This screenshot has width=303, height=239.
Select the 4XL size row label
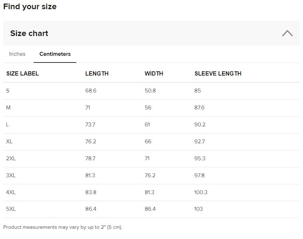11,192
